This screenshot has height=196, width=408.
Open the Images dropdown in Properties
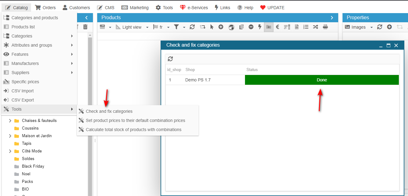tap(371, 27)
